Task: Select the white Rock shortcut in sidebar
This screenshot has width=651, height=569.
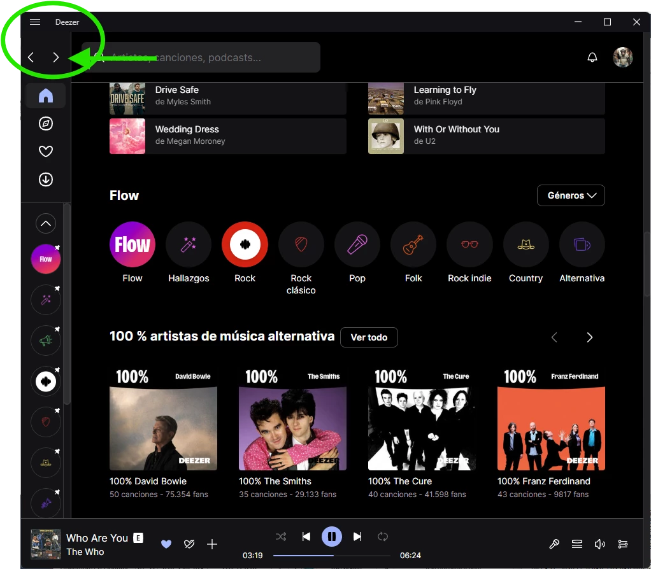Action: (x=46, y=381)
